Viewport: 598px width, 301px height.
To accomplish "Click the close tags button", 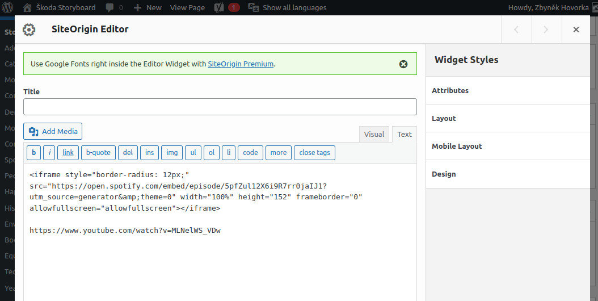I will [315, 152].
